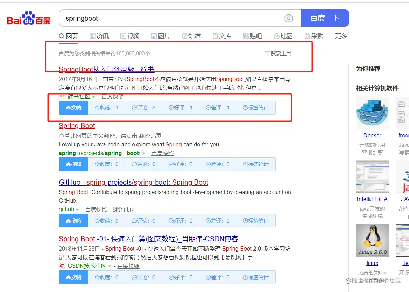Open the IntelliJ IDEA link
This screenshot has width=409, height=292.
(x=372, y=199)
